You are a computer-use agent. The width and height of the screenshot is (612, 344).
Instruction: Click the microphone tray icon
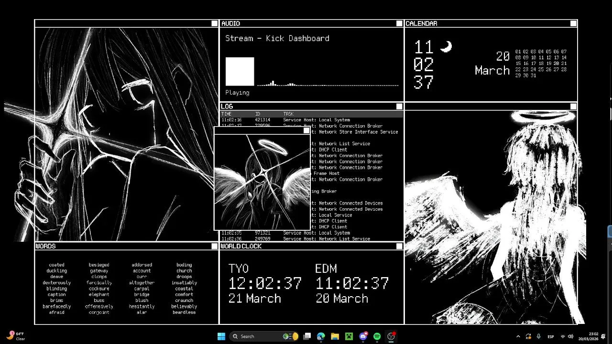pyautogui.click(x=539, y=336)
